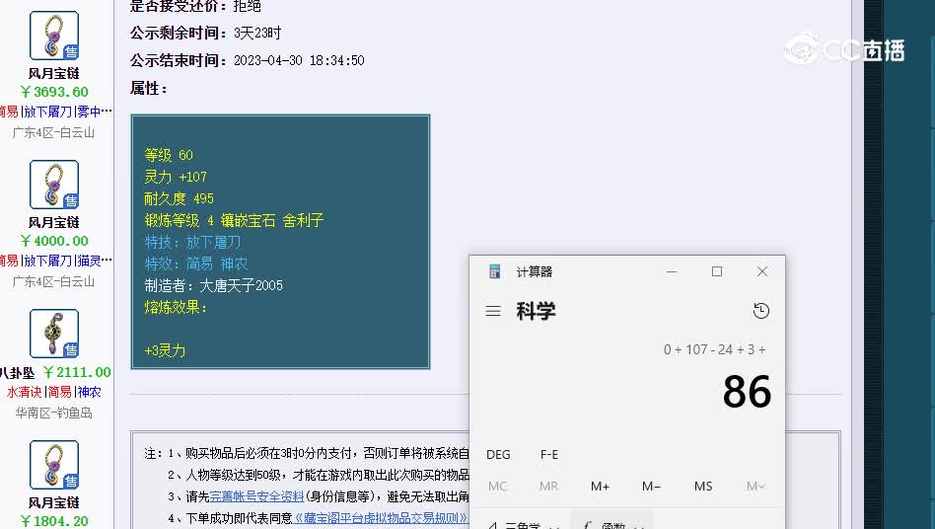Screen dimensions: 935x529
Task: Click M- memory subtract button
Action: coord(651,486)
